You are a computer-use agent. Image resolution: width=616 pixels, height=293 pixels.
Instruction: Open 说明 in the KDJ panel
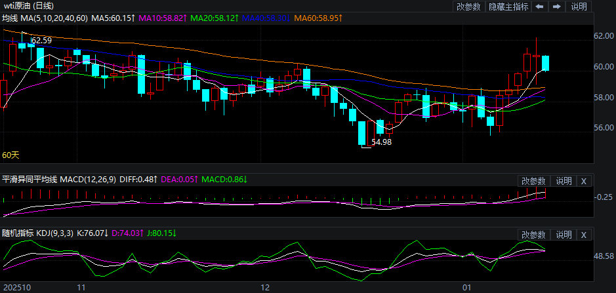[564, 235]
